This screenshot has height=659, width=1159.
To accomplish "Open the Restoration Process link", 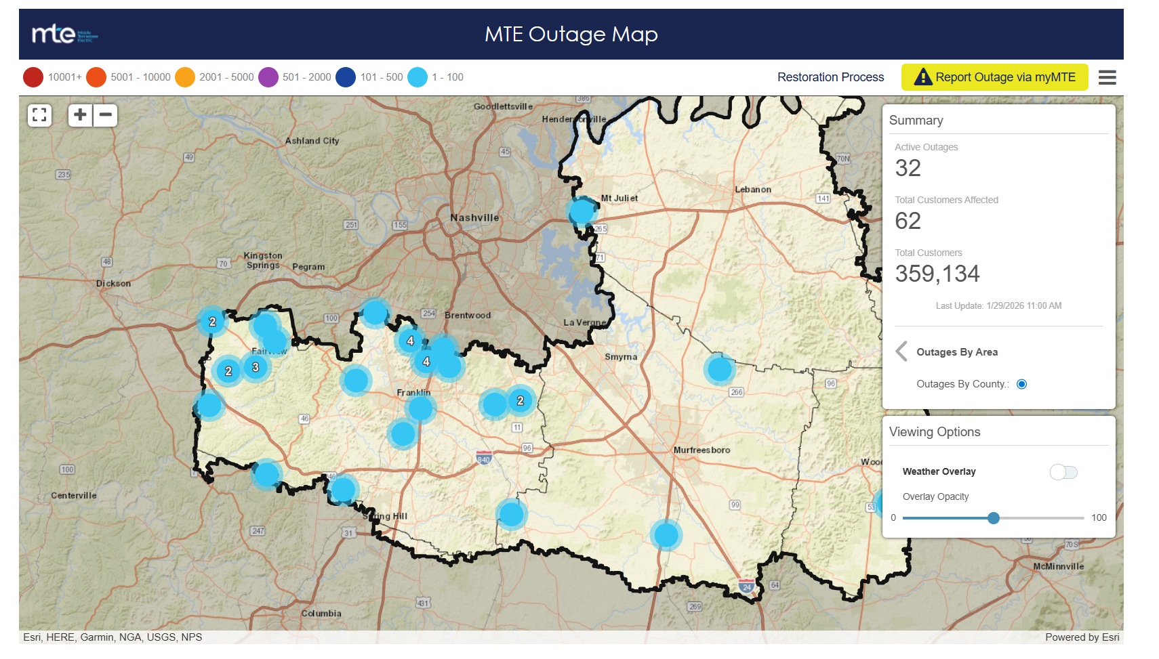I will (x=830, y=77).
